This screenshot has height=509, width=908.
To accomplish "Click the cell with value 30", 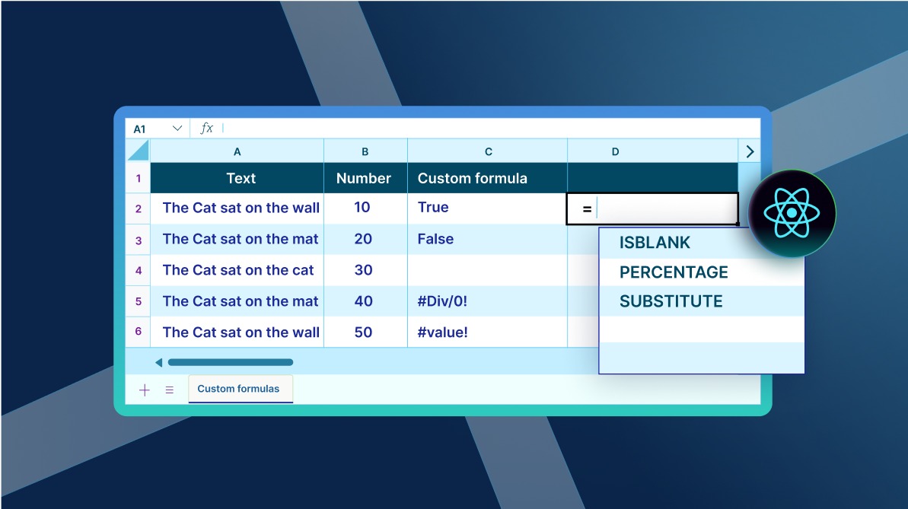I will [365, 270].
